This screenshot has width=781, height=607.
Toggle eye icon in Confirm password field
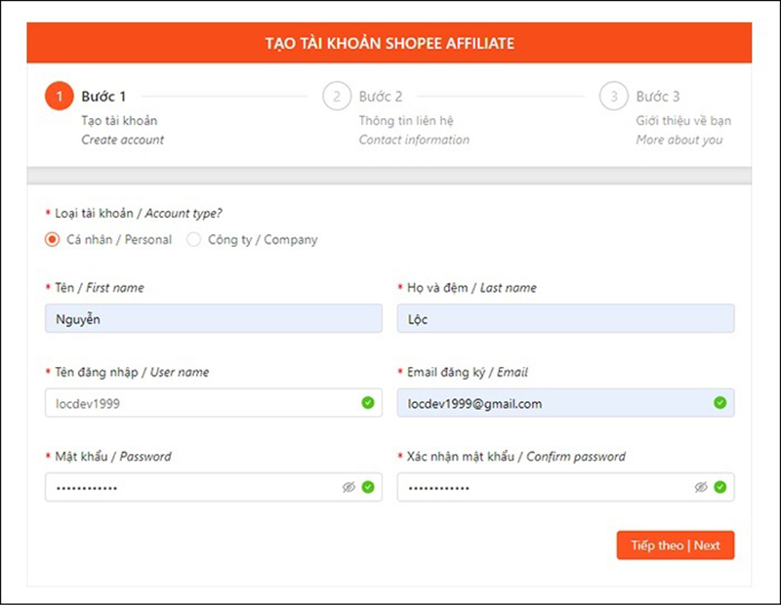pos(701,487)
